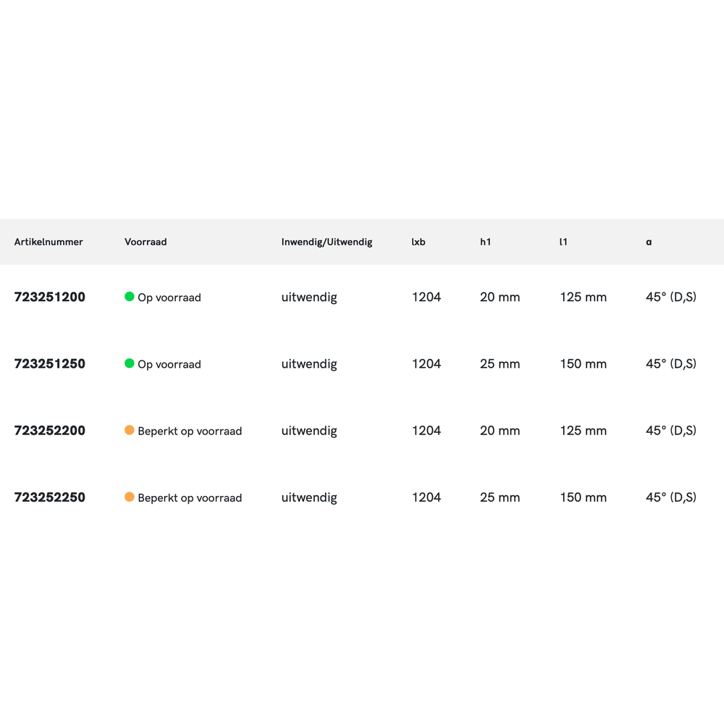Click the lxb column header
Viewport: 724px width, 724px height.
pyautogui.click(x=418, y=242)
